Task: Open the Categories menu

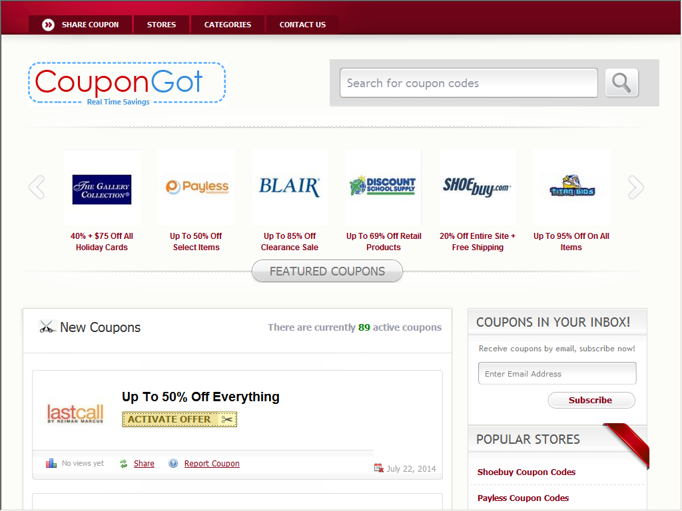Action: (x=228, y=25)
